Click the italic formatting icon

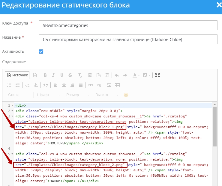[x=53, y=75]
